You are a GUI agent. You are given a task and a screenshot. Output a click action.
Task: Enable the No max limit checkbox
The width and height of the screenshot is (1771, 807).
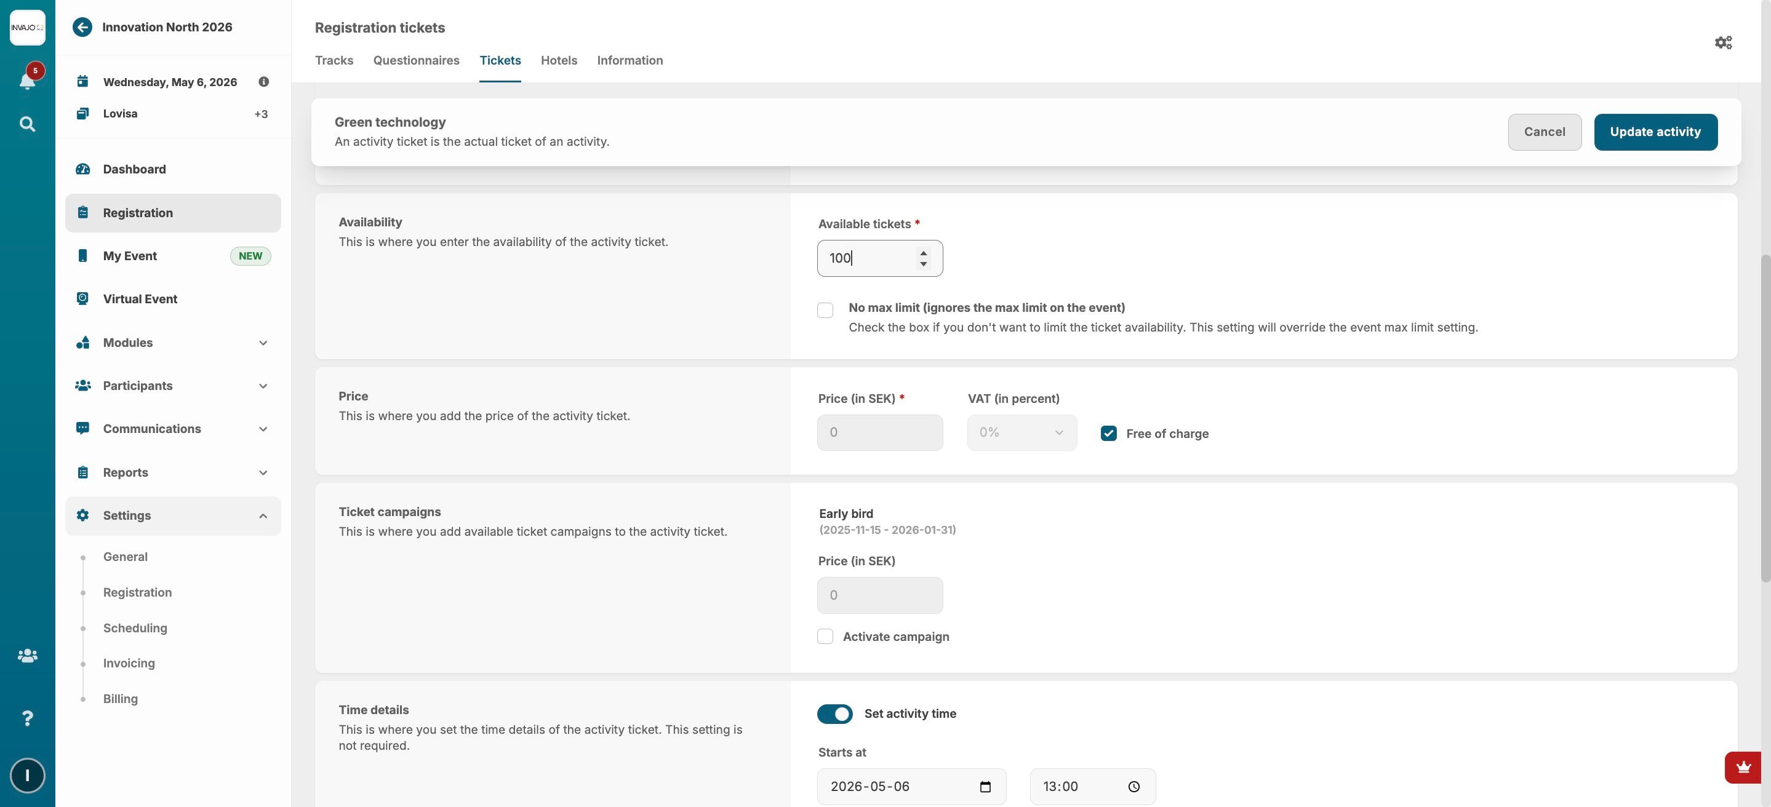coord(825,310)
